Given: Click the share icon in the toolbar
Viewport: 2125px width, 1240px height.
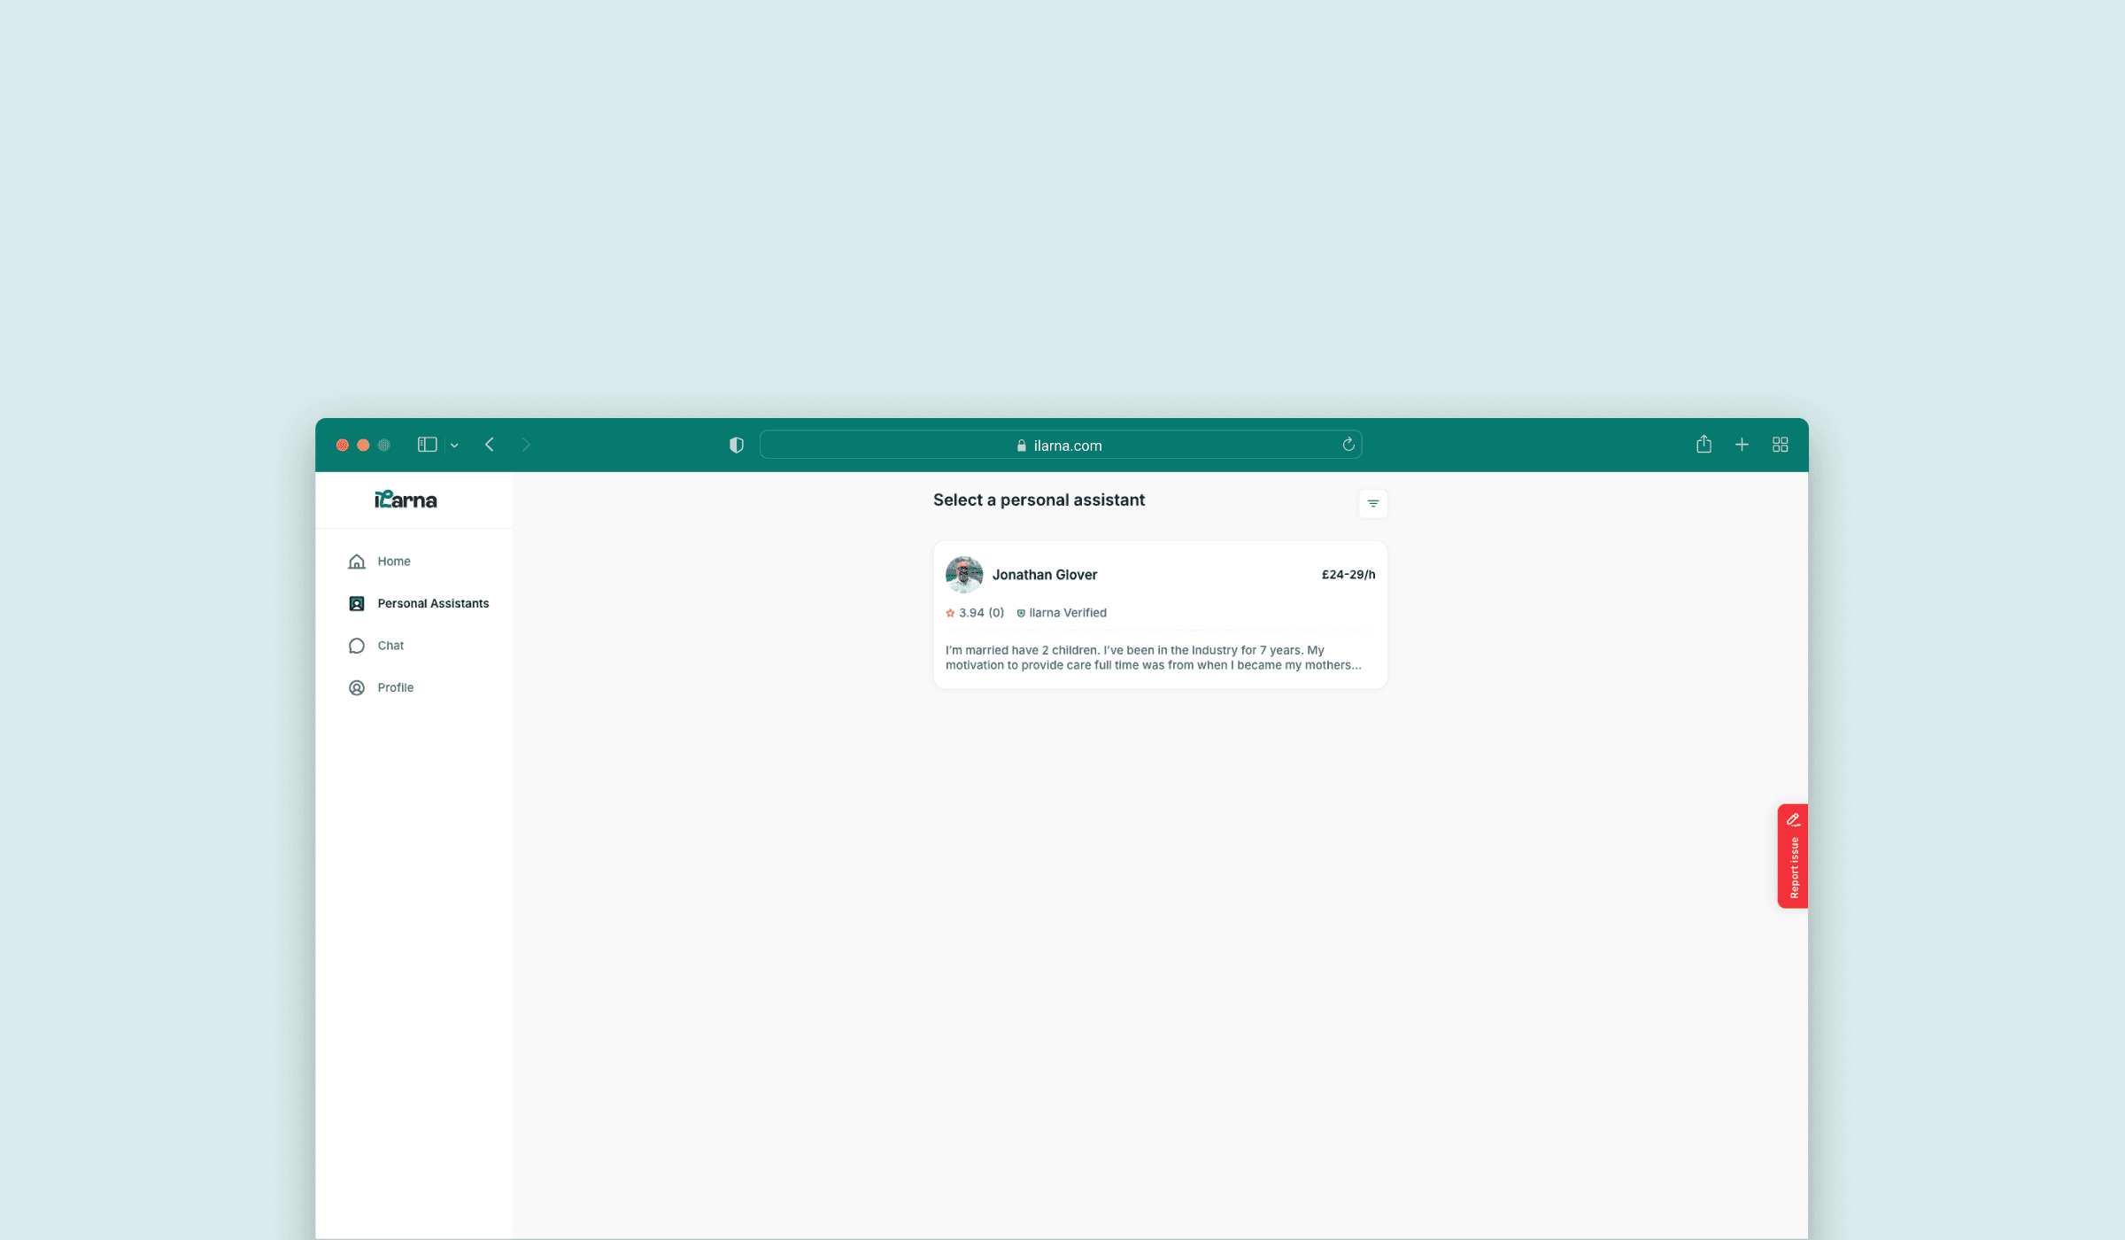Looking at the screenshot, I should coord(1704,445).
